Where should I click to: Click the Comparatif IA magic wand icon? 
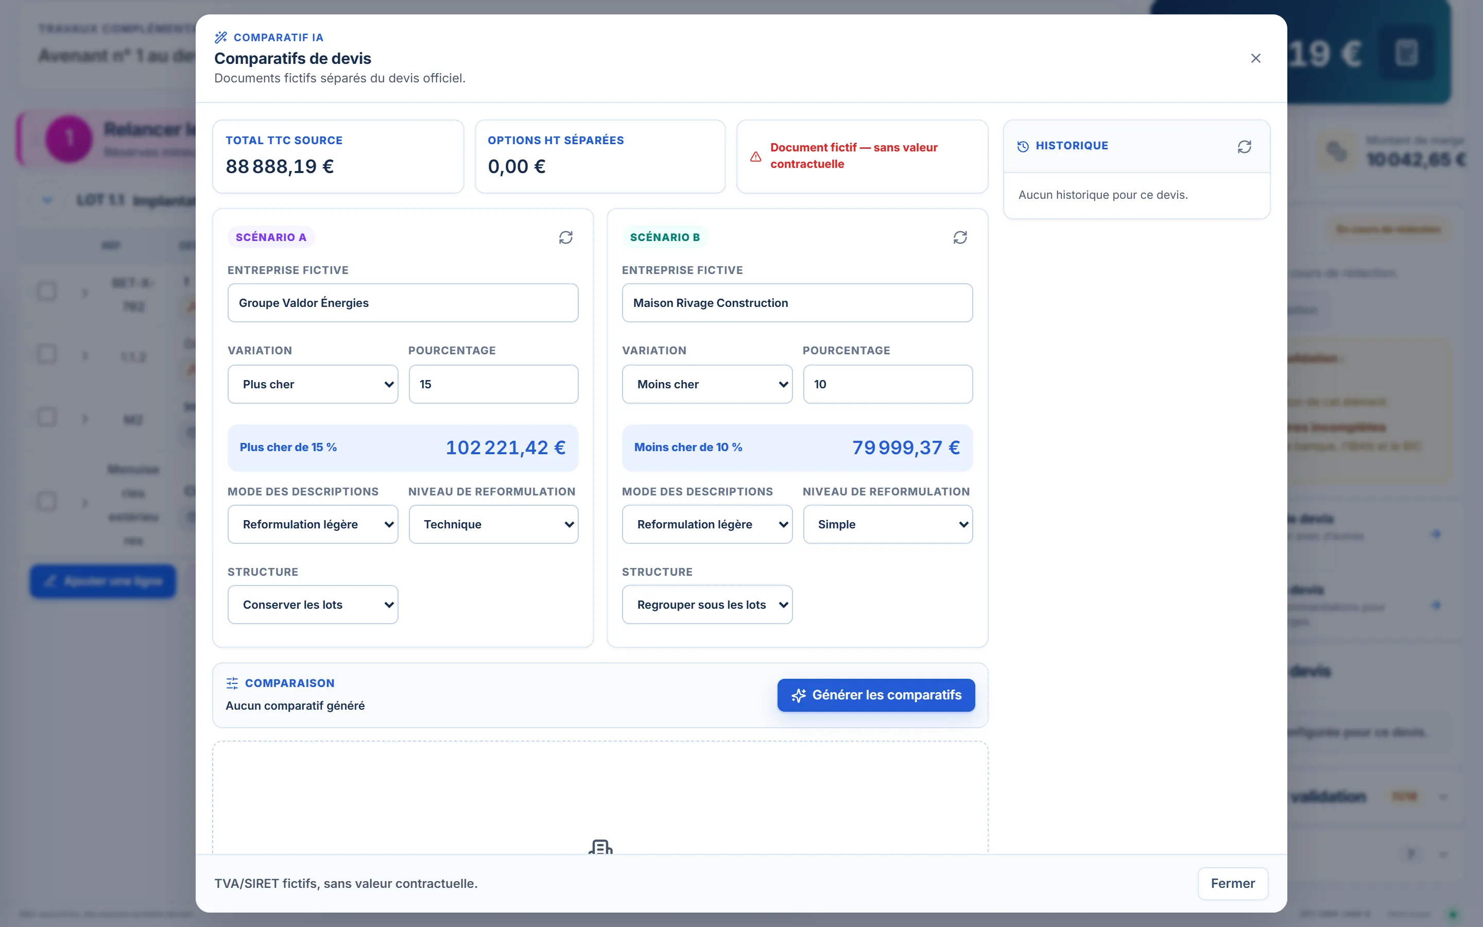[x=220, y=38]
